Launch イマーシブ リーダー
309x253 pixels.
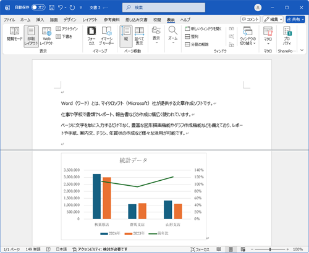coord(106,36)
